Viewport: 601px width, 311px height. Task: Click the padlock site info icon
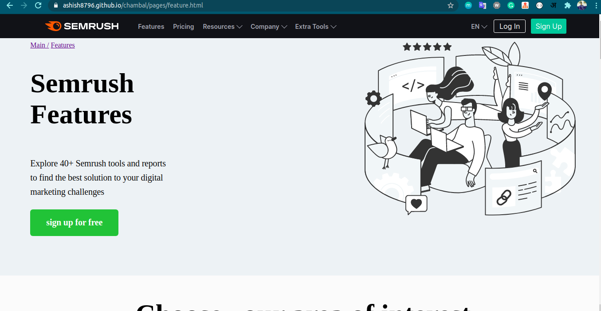[56, 5]
